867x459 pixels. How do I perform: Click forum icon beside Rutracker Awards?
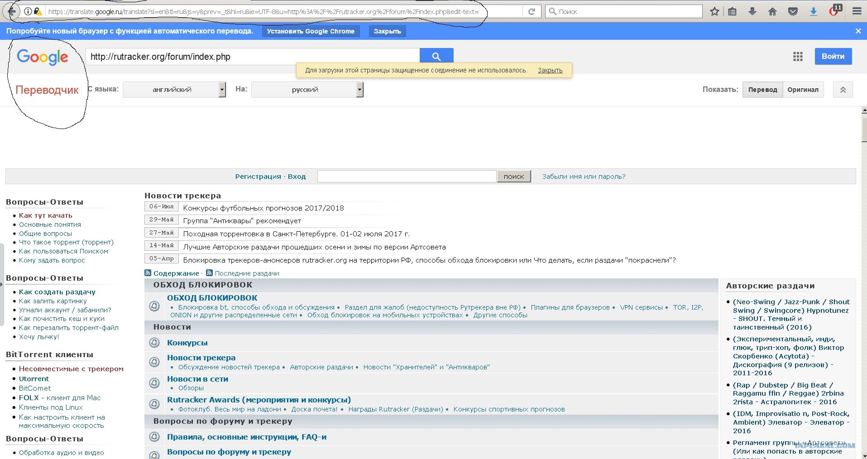coord(154,404)
